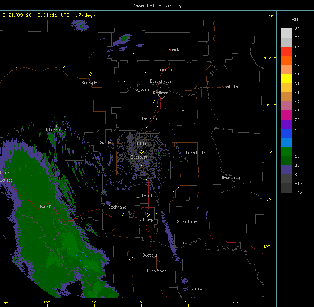Click the Lacombe city label
314x307 pixels.
164,70
